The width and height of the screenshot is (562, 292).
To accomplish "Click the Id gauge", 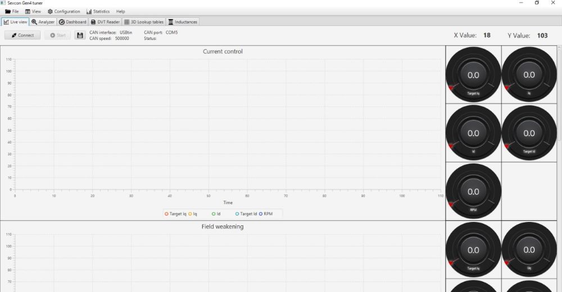I will tap(473, 133).
